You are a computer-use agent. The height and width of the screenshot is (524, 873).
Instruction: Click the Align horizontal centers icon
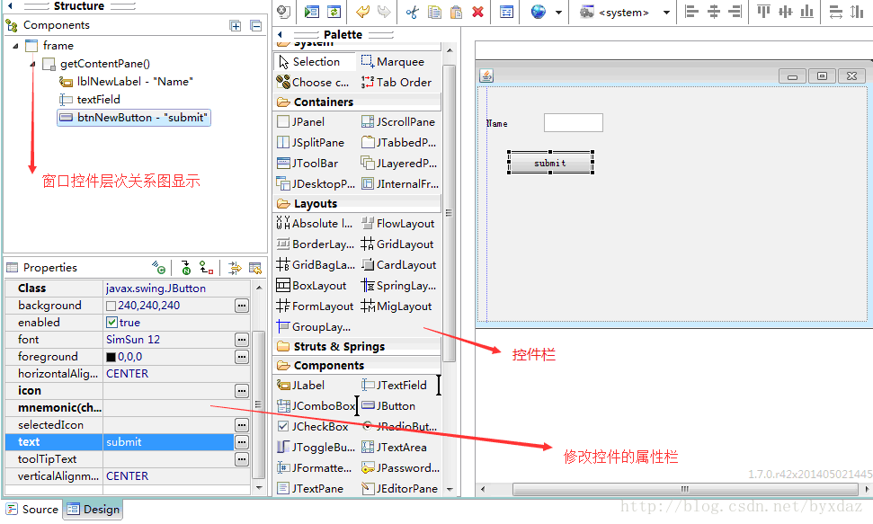point(714,12)
